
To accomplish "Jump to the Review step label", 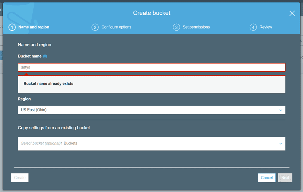I will click(266, 27).
